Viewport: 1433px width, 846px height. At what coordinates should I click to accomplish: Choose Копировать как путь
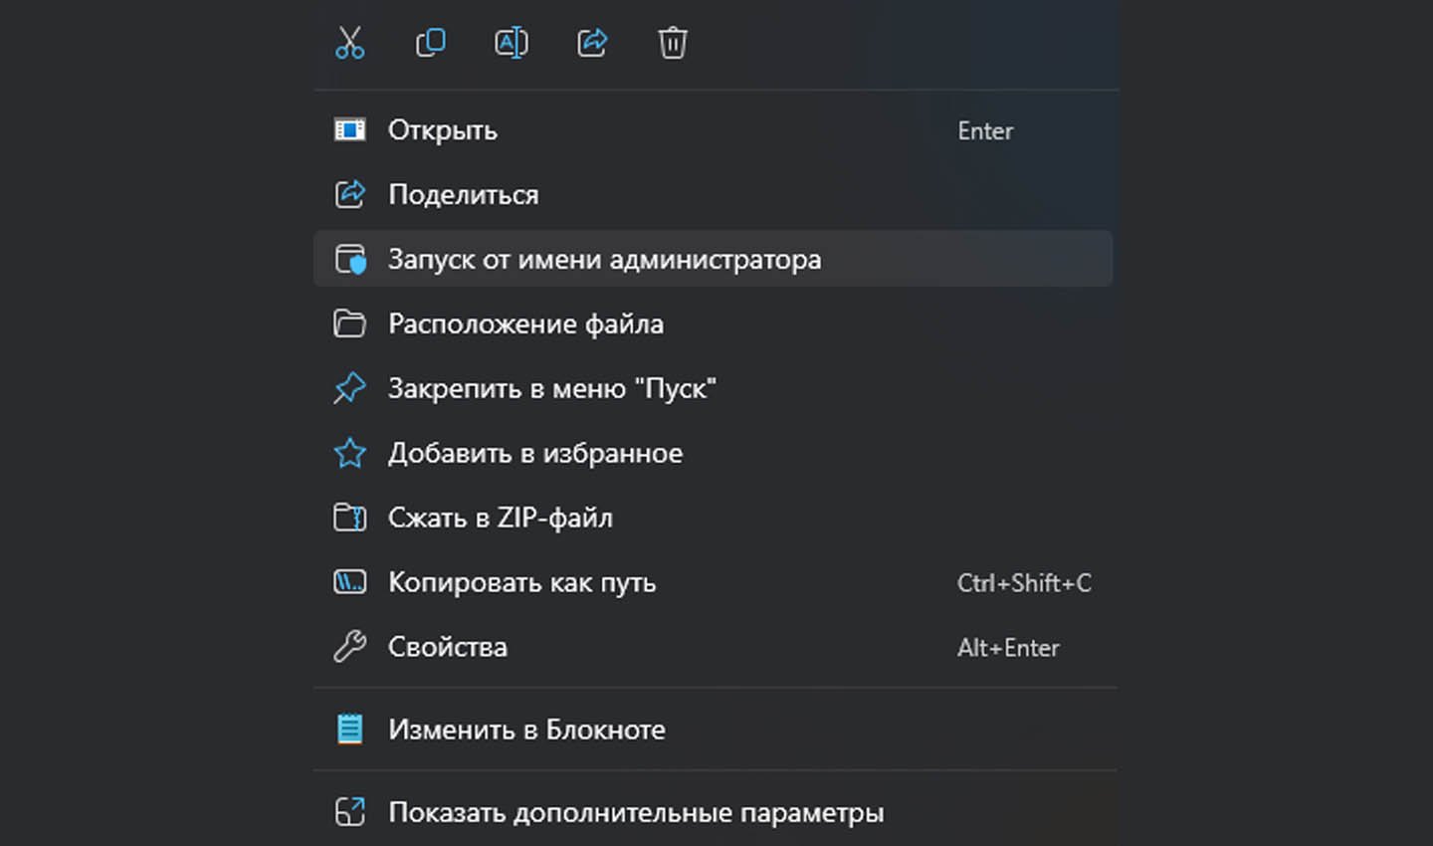[713, 582]
